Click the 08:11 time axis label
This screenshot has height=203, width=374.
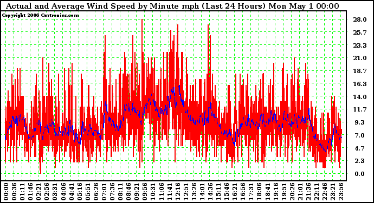[x=120, y=192]
